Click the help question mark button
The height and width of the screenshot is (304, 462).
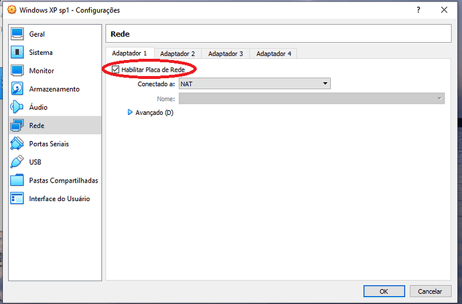(418, 10)
